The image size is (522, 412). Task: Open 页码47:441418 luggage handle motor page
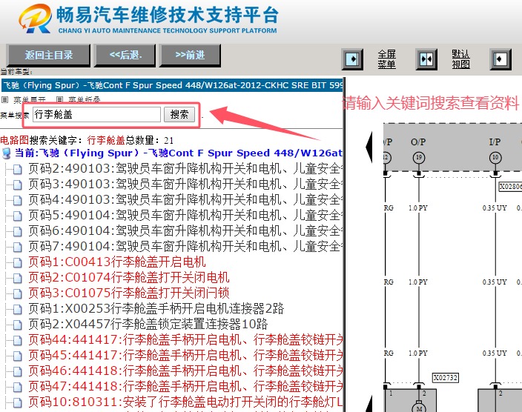click(185, 386)
